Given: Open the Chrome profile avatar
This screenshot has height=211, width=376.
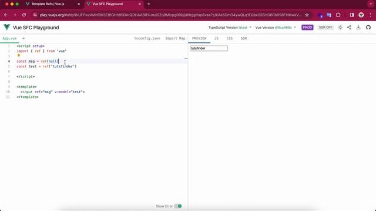Looking at the screenshot, I should [361, 15].
